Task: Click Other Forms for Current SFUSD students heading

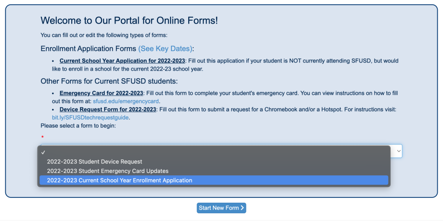Action: (x=109, y=81)
